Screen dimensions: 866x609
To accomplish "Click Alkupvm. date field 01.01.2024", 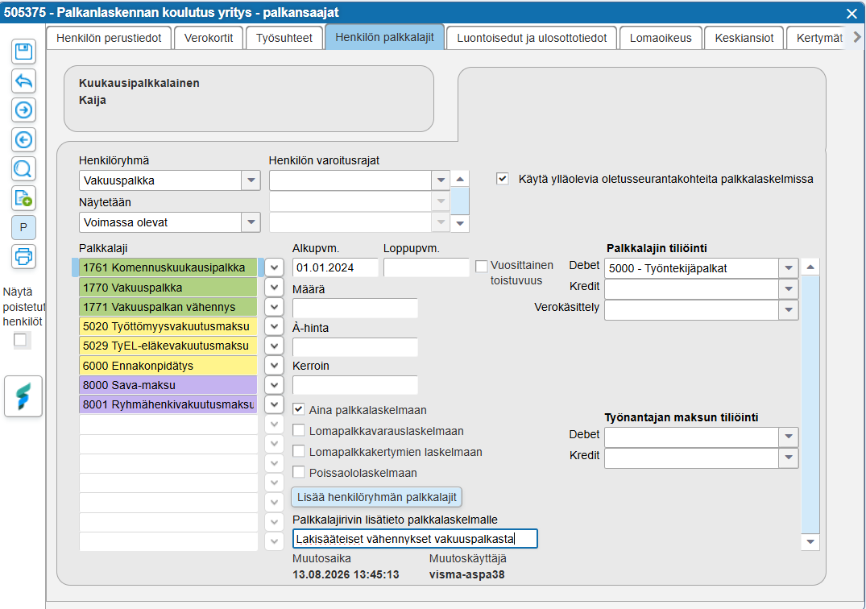I will click(335, 267).
